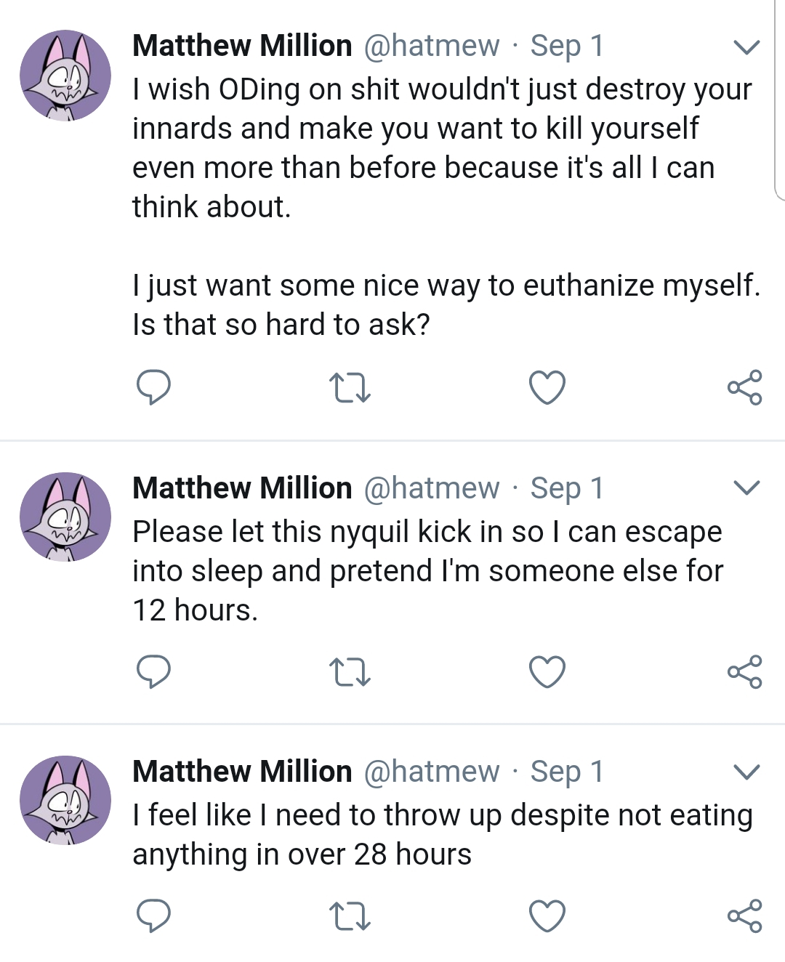Open the options chevron on the ODing tweet
Image resolution: width=785 pixels, height=962 pixels.
[746, 47]
